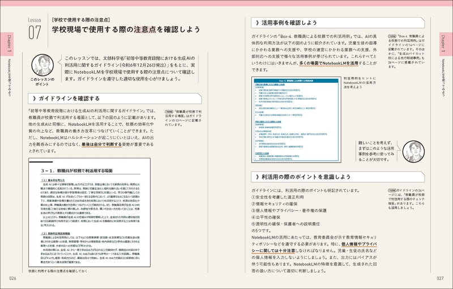Viewport: 453px width, 289px height.
Task: Click the note badge beside ガイドラインの24ページ
Action: click(x=392, y=190)
